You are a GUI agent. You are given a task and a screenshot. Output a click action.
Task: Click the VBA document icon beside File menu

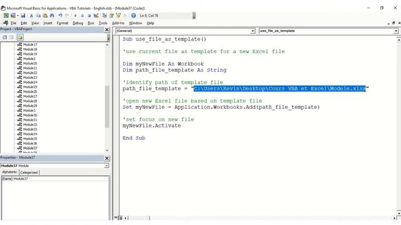(6, 23)
